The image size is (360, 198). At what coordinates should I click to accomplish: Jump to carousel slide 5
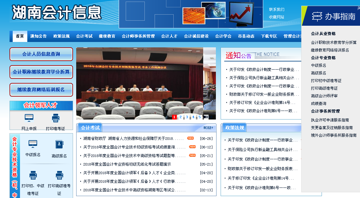point(199,117)
